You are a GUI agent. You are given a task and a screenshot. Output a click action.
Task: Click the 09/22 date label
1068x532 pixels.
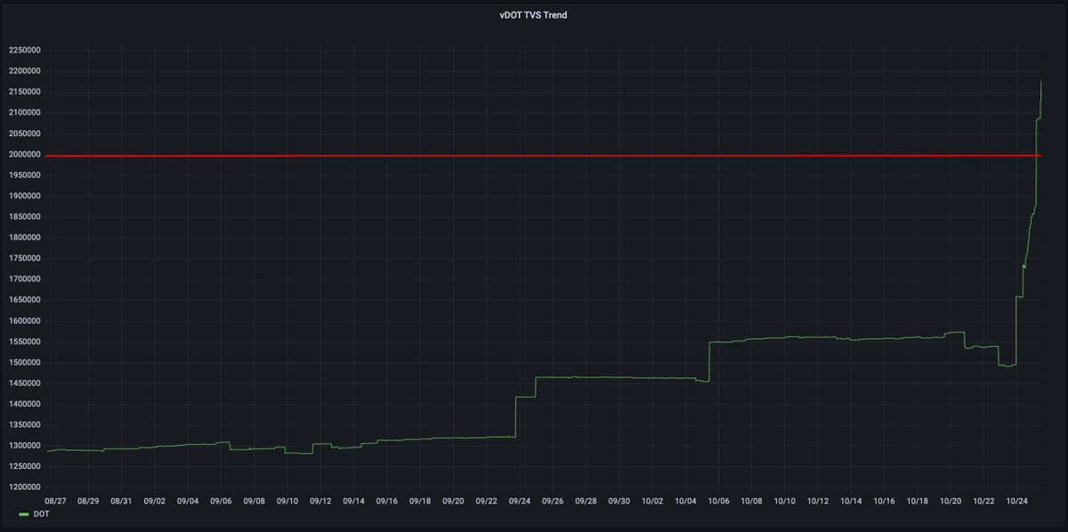487,501
